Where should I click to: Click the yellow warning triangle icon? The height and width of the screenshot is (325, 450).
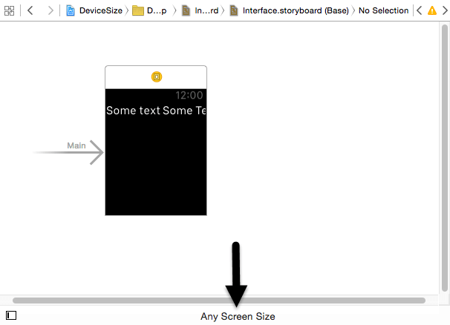click(x=432, y=10)
